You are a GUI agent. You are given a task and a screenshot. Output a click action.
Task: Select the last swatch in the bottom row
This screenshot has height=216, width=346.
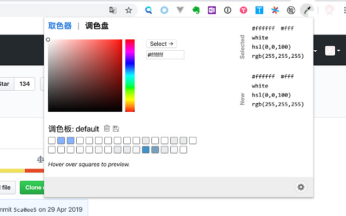[183, 150]
